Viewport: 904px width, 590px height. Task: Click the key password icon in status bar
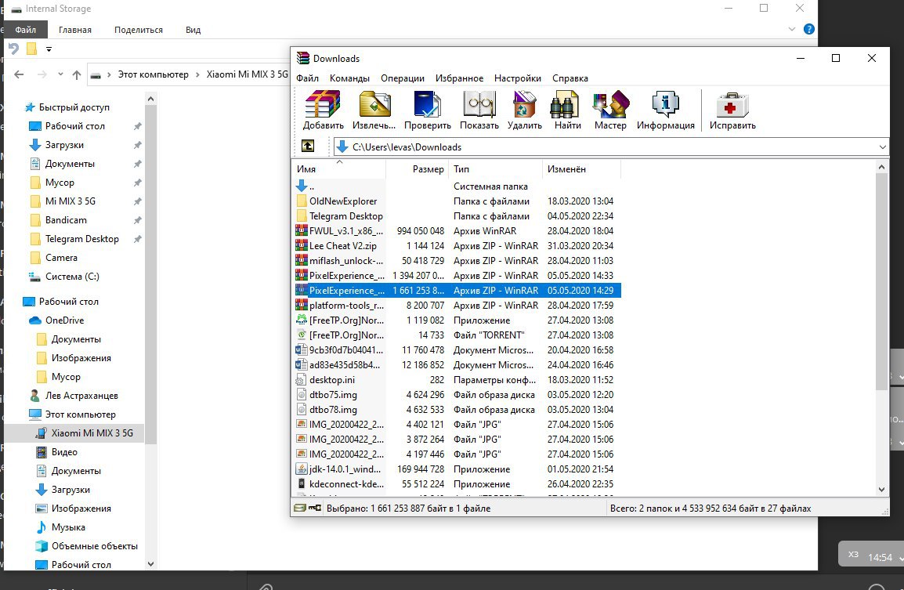315,508
